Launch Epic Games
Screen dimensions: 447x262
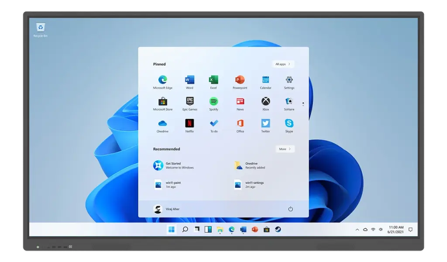[190, 104]
